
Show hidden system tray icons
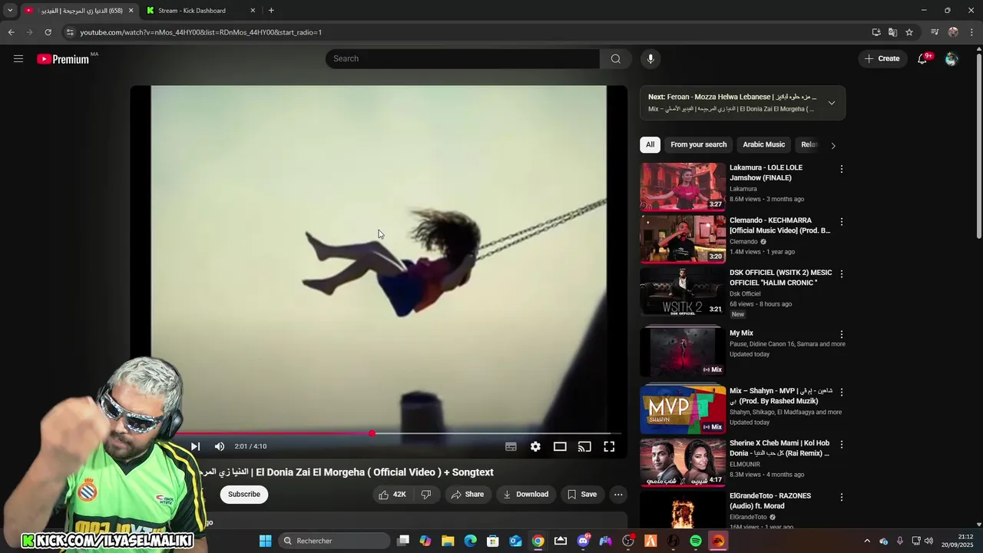click(867, 541)
